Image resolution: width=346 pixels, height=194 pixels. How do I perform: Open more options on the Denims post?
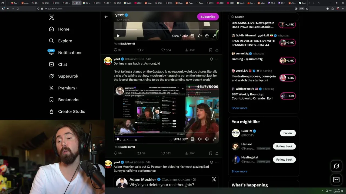[x=217, y=59]
